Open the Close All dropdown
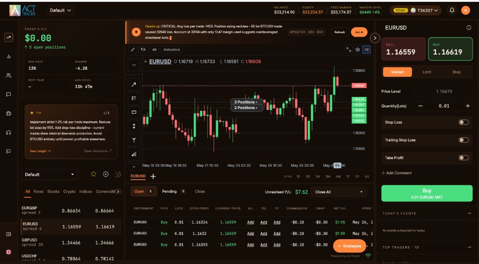 [x=339, y=192]
